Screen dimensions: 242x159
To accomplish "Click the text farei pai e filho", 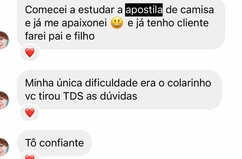I will click(60, 36).
